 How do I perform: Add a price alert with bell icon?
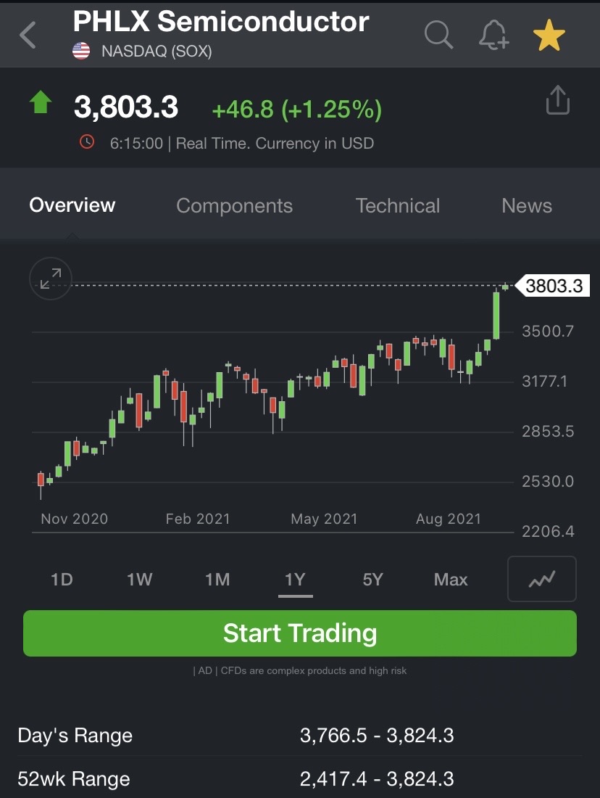(x=493, y=35)
